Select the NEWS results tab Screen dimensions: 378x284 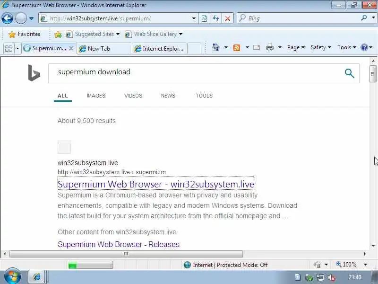click(x=168, y=96)
